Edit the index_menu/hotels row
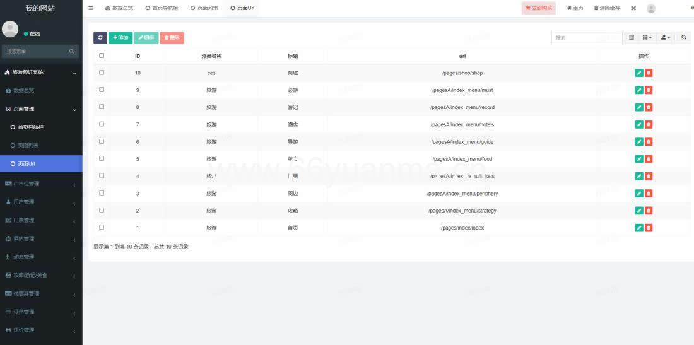The width and height of the screenshot is (694, 345). point(638,125)
